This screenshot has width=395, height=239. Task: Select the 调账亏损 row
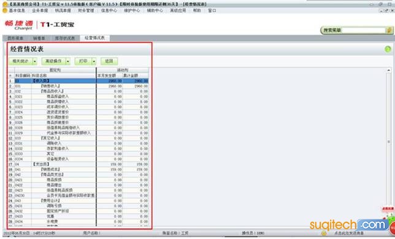[x=79, y=206]
